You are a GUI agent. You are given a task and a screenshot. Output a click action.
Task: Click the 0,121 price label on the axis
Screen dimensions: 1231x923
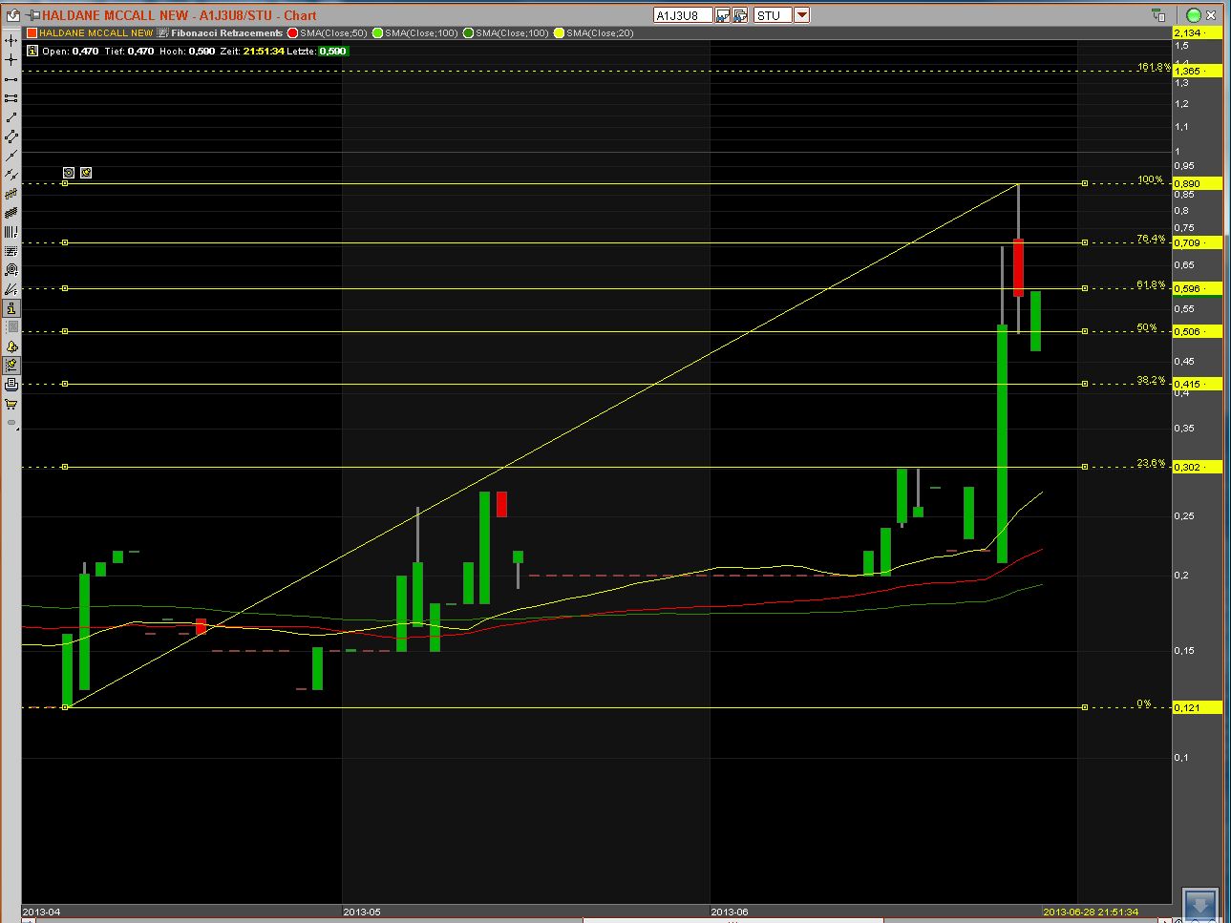click(x=1198, y=707)
